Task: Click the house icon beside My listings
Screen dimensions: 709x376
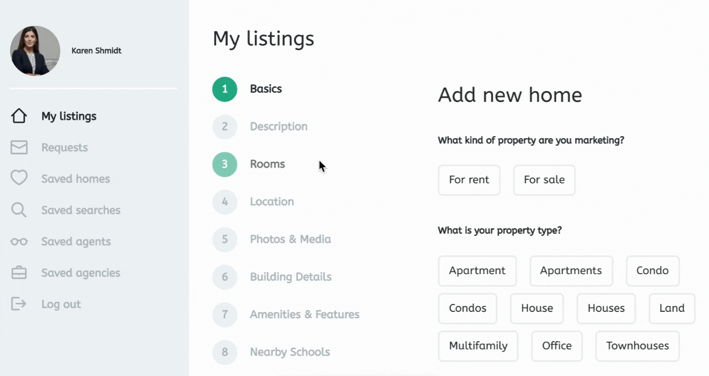Action: point(19,116)
